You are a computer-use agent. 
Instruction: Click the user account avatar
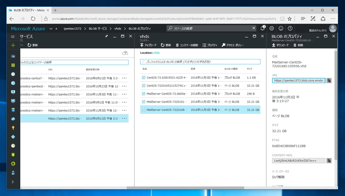pyautogui.click(x=333, y=29)
